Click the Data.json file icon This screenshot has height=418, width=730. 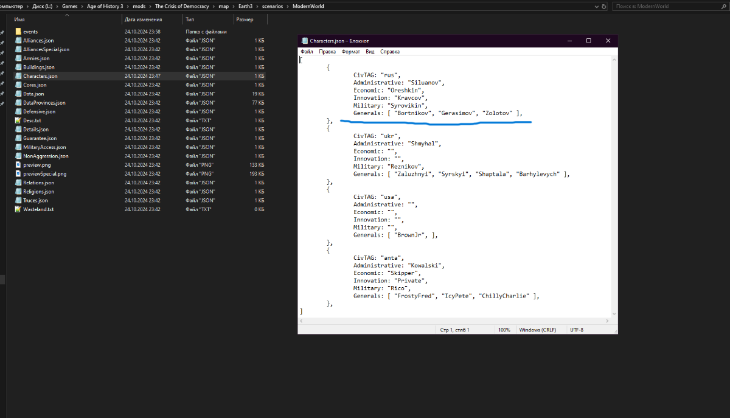(x=18, y=94)
